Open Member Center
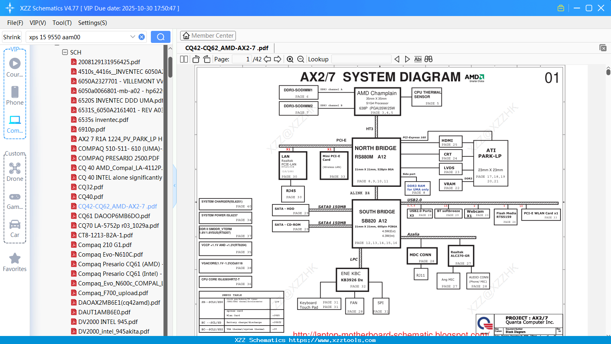611x344 pixels. click(x=208, y=36)
